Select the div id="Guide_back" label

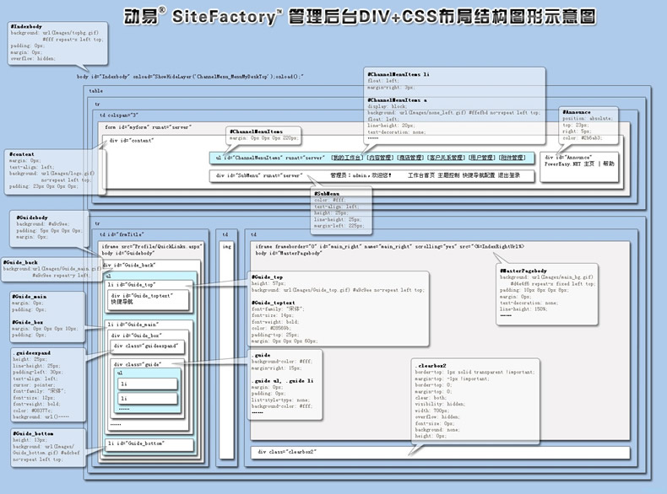129,265
